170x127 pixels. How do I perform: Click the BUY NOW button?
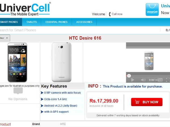point(147,102)
